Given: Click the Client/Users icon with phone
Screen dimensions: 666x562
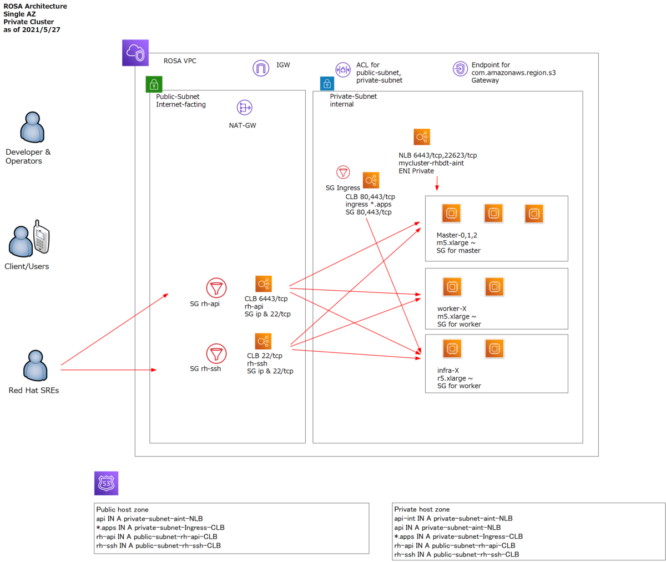Looking at the screenshot, I should coord(29,239).
